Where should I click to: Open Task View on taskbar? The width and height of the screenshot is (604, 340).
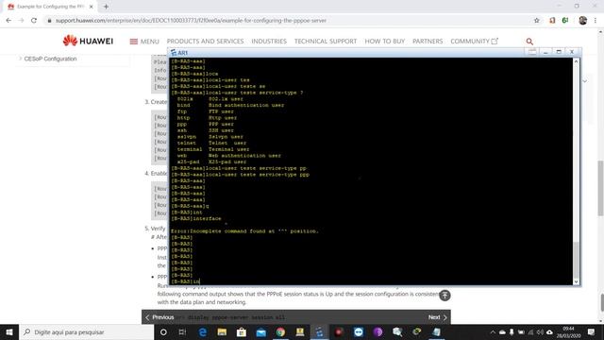tap(182, 331)
